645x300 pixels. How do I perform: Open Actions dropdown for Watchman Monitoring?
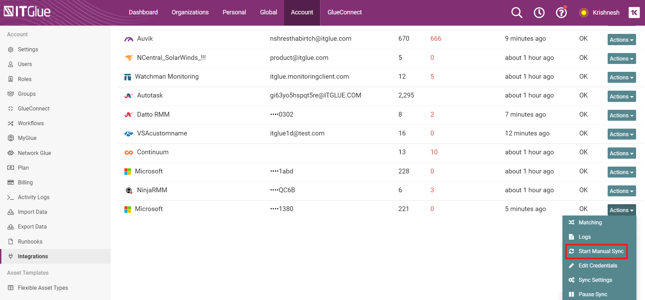coord(622,77)
